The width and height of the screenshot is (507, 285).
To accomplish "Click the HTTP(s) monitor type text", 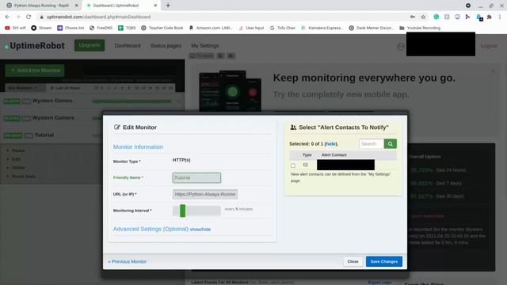I will [181, 160].
